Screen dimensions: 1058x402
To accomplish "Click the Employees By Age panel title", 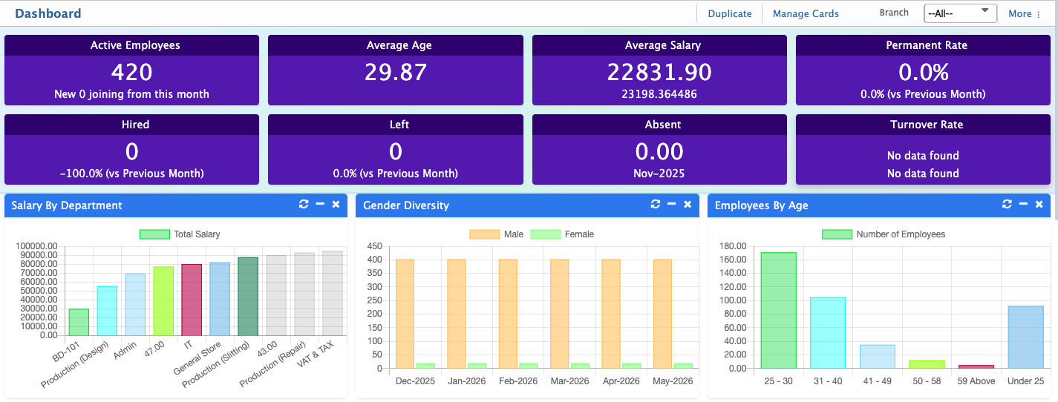I will [762, 205].
